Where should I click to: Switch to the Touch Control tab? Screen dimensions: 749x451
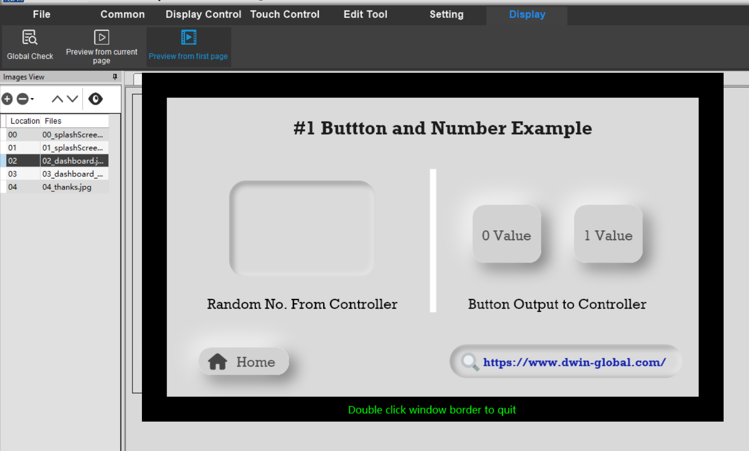285,14
